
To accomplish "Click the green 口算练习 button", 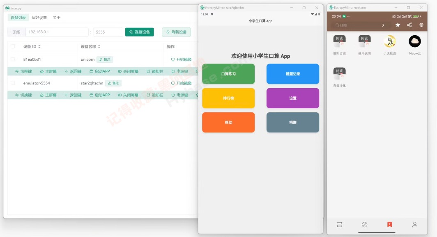I will 228,74.
